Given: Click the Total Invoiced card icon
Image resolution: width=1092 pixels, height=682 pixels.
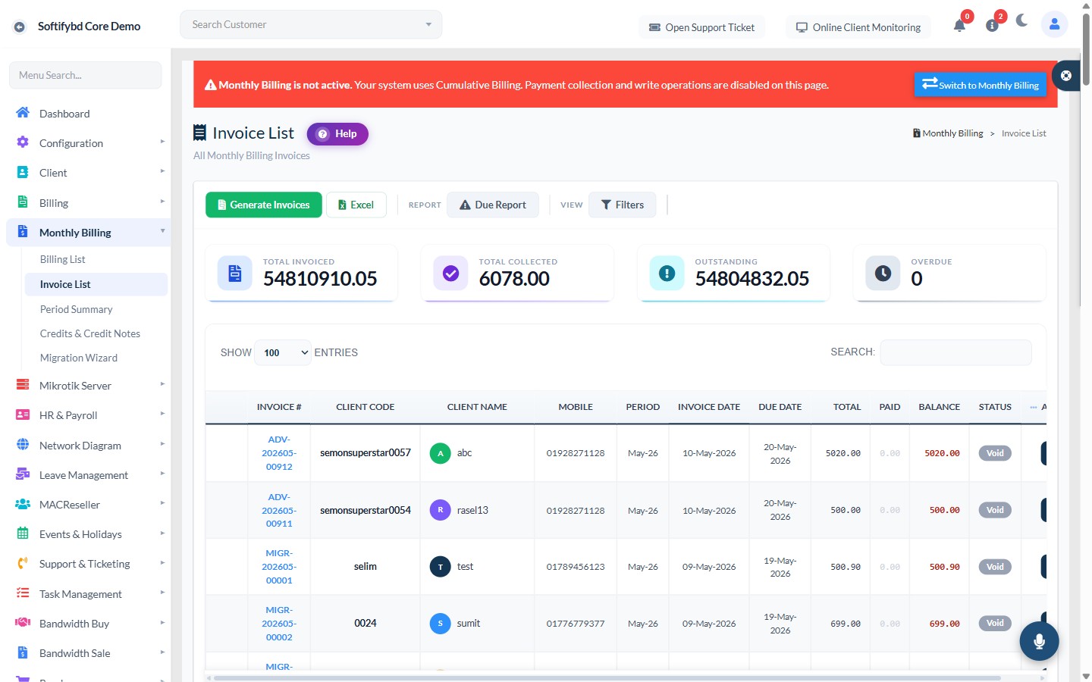Looking at the screenshot, I should [x=235, y=273].
